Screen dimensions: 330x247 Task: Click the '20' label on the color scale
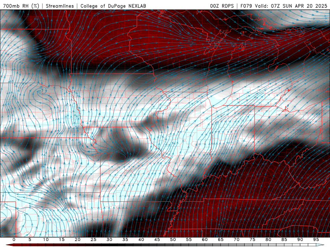(x=78, y=240)
